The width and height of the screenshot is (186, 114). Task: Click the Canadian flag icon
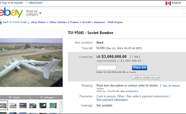[168, 3]
